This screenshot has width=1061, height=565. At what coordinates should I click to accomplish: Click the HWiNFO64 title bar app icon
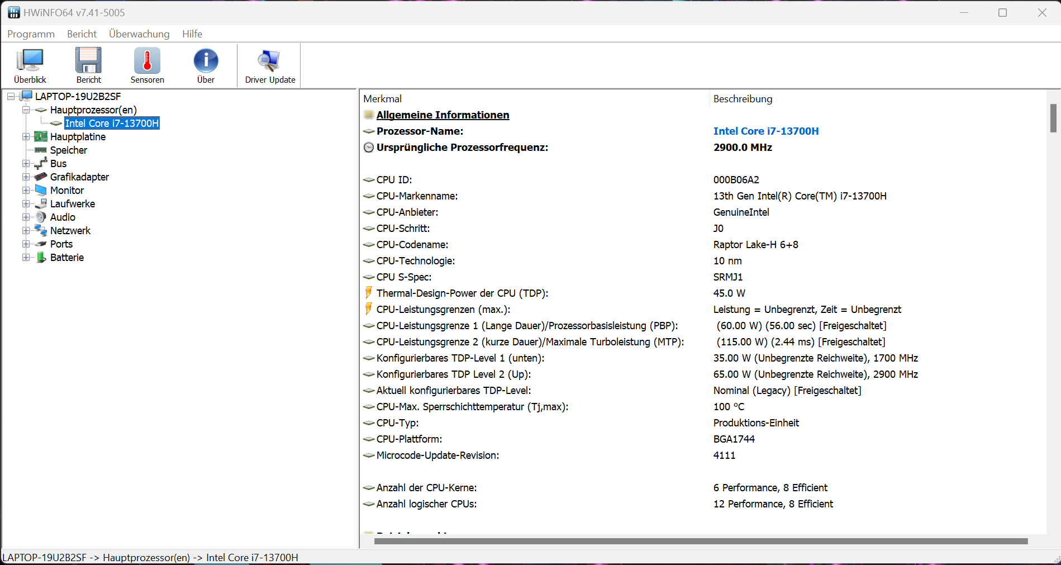tap(13, 12)
